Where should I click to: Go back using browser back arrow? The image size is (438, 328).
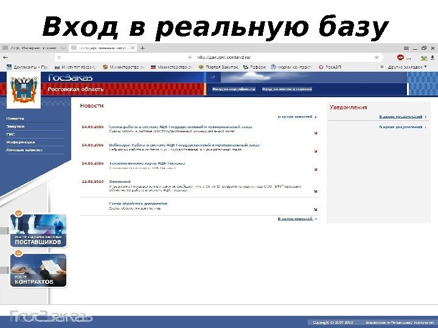tap(5, 58)
